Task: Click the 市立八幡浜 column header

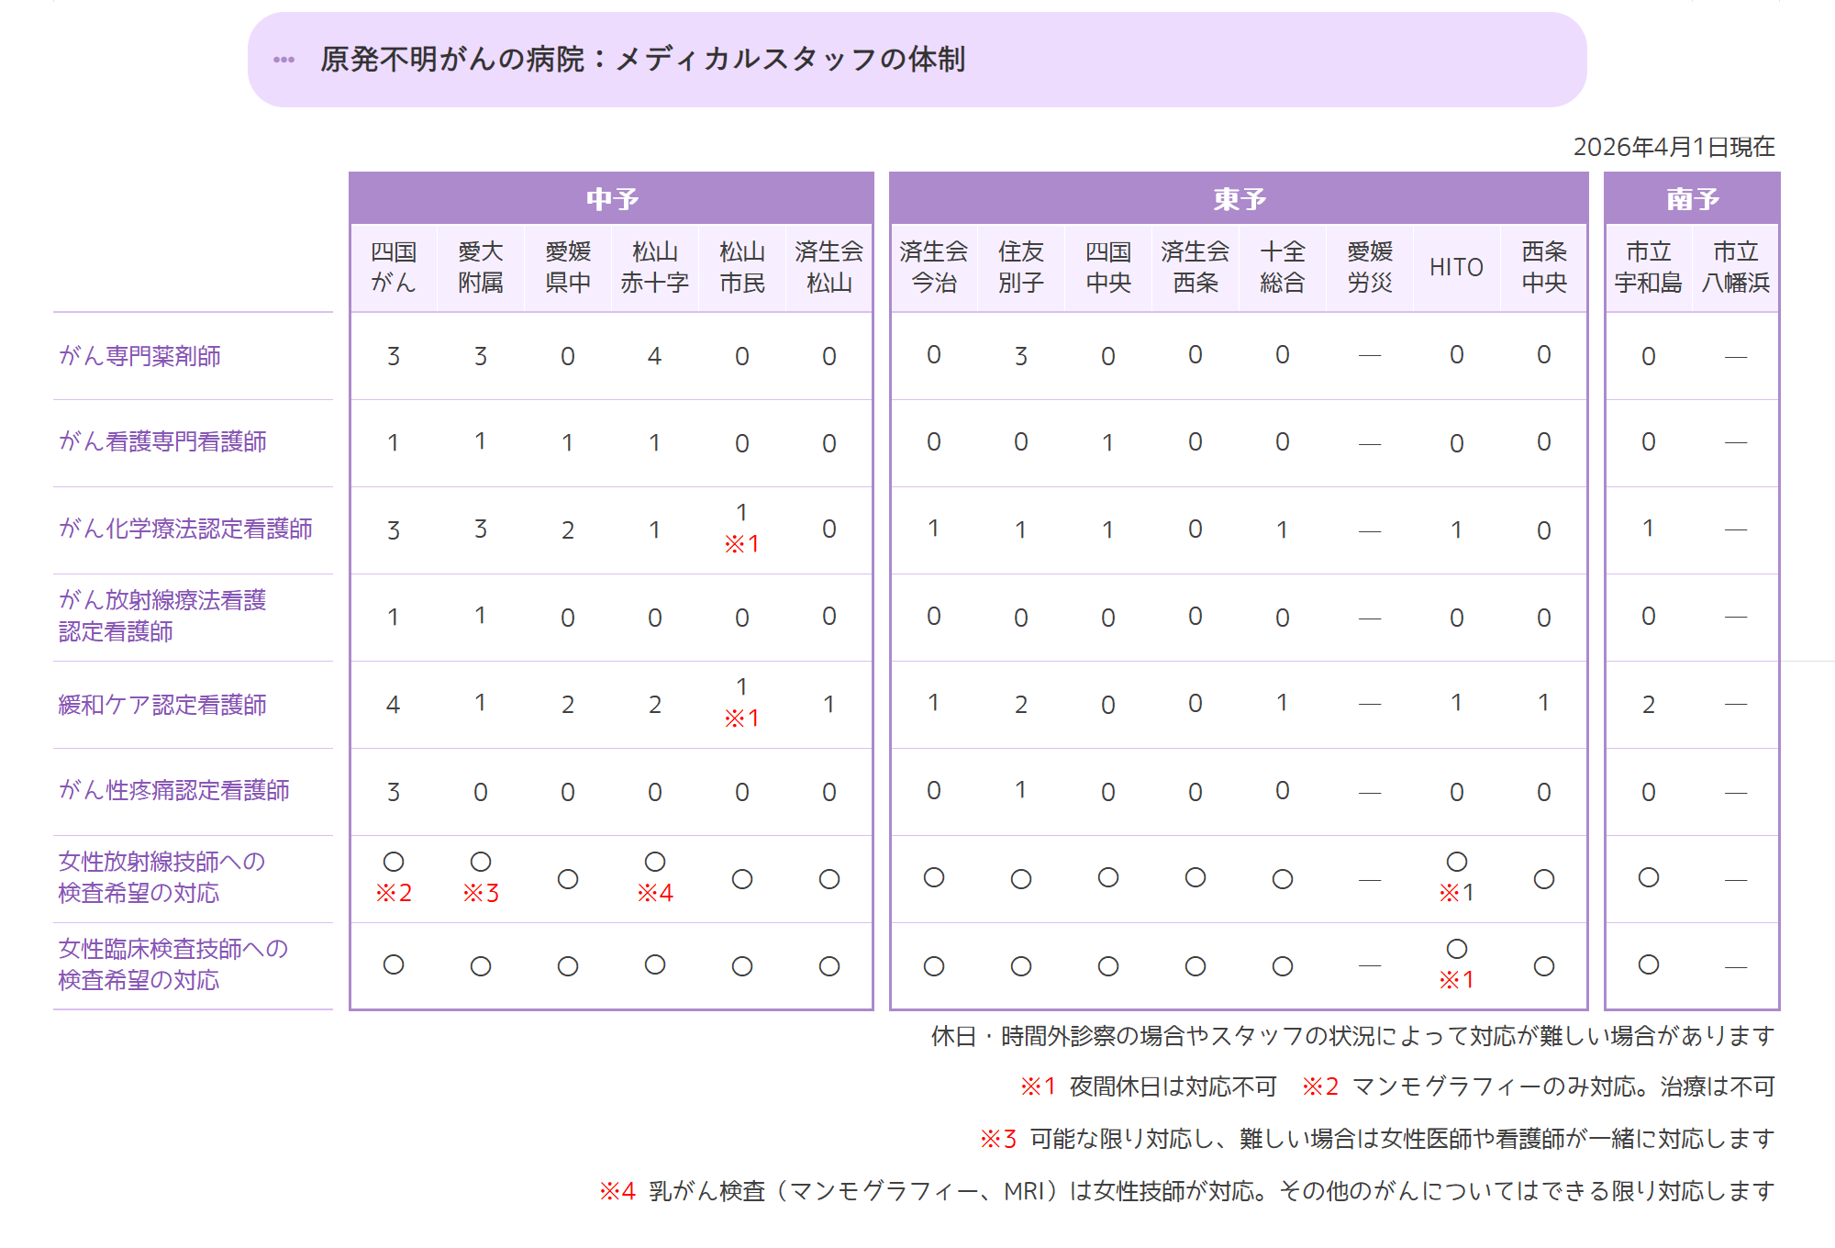Action: 1736,267
